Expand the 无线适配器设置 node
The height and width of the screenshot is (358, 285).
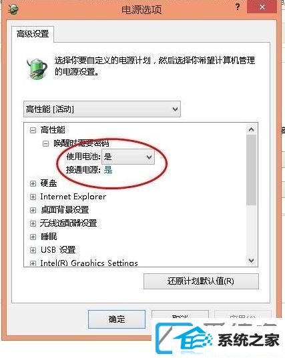[33, 223]
